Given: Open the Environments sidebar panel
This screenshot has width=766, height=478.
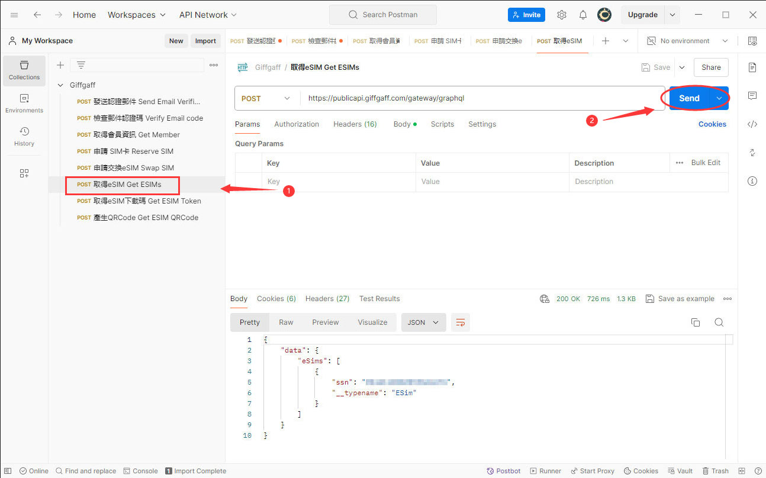Looking at the screenshot, I should (24, 104).
